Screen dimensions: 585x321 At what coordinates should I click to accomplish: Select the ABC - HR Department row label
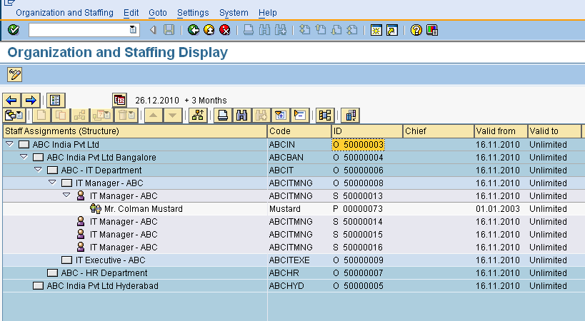point(104,273)
